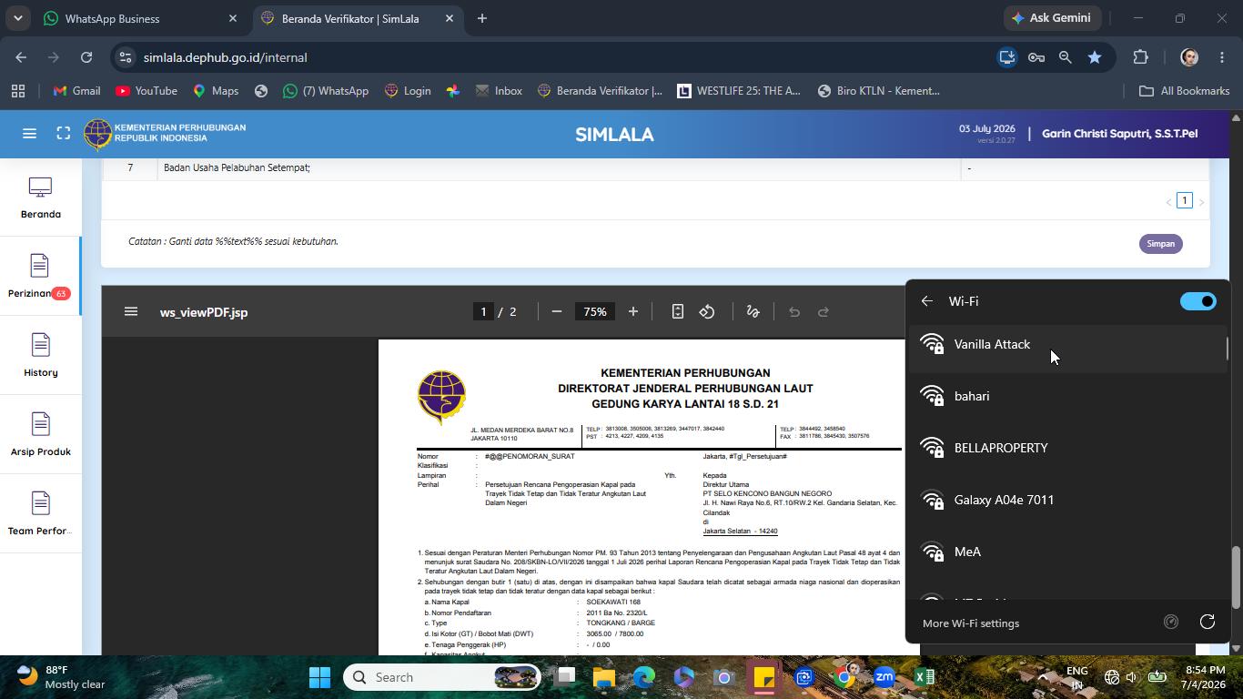
Task: Open File Explorer from the taskbar
Action: tap(604, 677)
